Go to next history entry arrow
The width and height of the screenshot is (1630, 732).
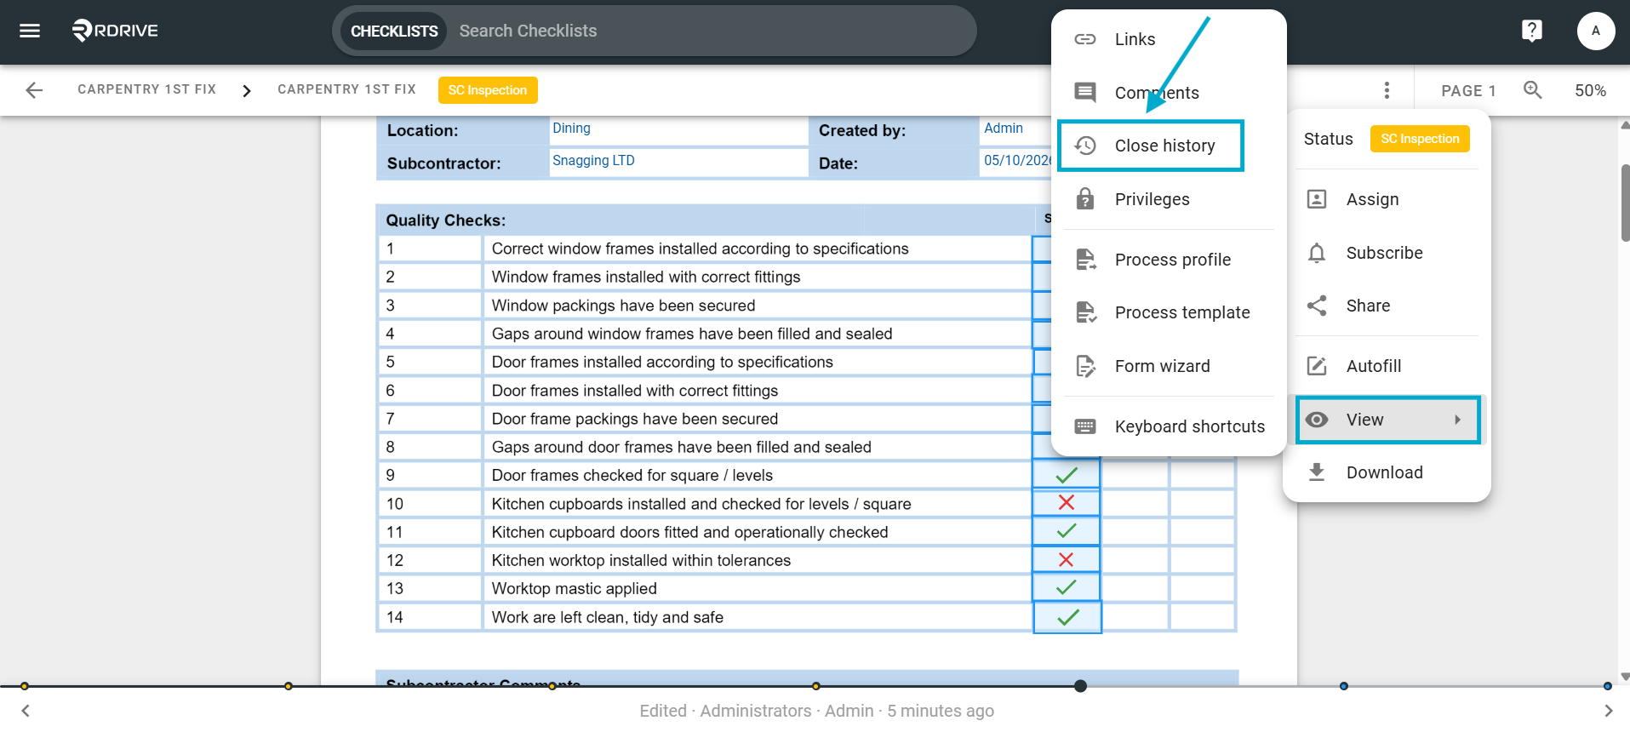(x=1608, y=711)
